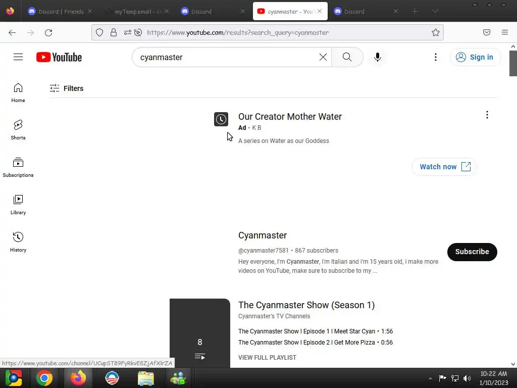Open Library in the sidebar

click(x=18, y=205)
